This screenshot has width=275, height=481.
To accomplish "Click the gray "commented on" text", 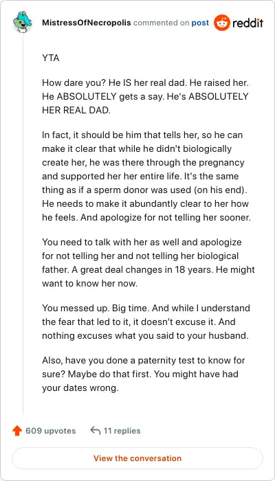I will click(x=161, y=23).
